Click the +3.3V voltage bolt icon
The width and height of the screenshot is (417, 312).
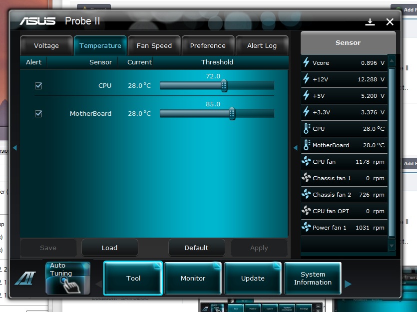[306, 112]
